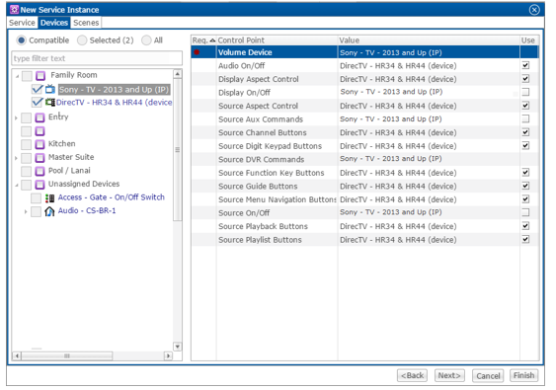Click the Control Point column header

pyautogui.click(x=277, y=40)
